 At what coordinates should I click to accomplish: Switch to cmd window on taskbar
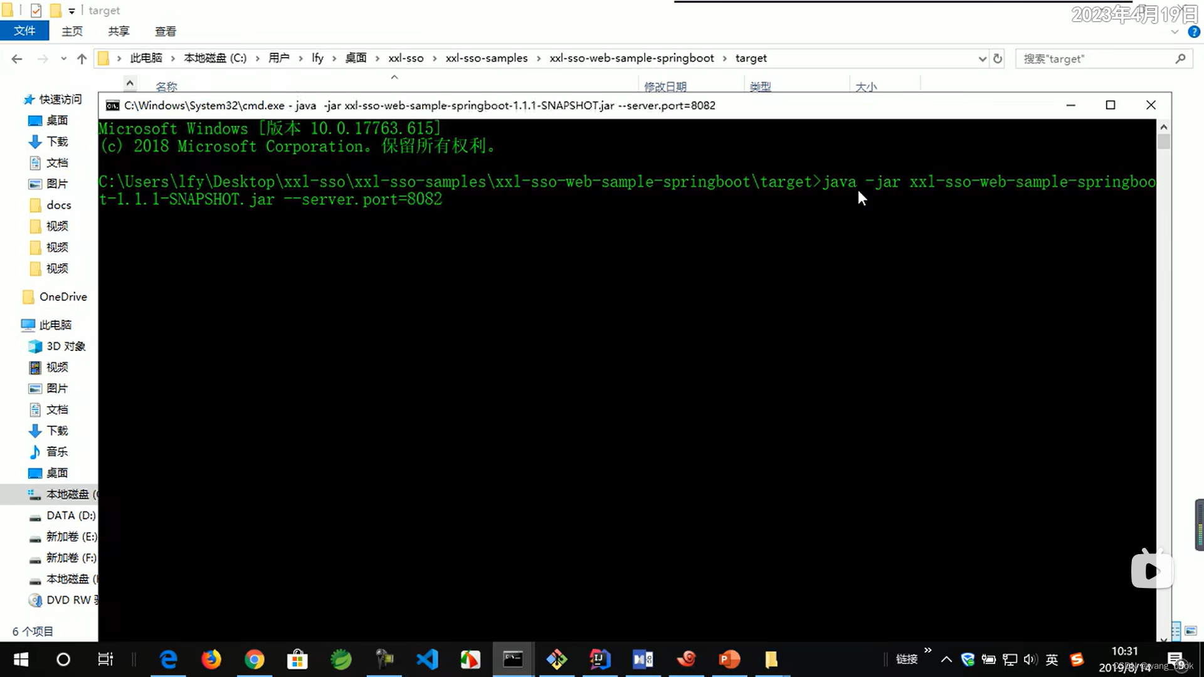click(x=513, y=659)
